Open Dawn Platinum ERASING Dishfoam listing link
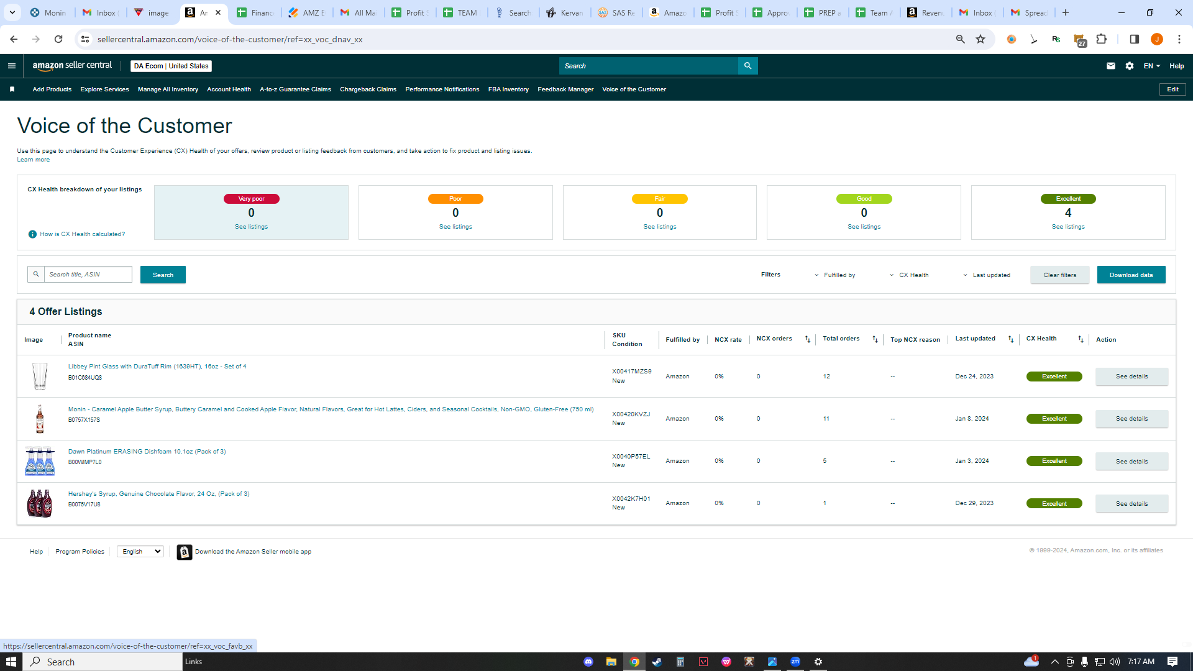The image size is (1193, 671). (x=147, y=452)
